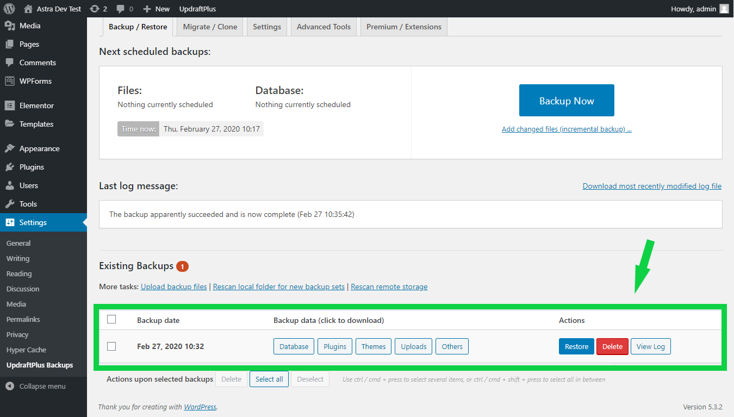Click the WordPress logo icon
This screenshot has height=417, width=734.
[x=9, y=9]
